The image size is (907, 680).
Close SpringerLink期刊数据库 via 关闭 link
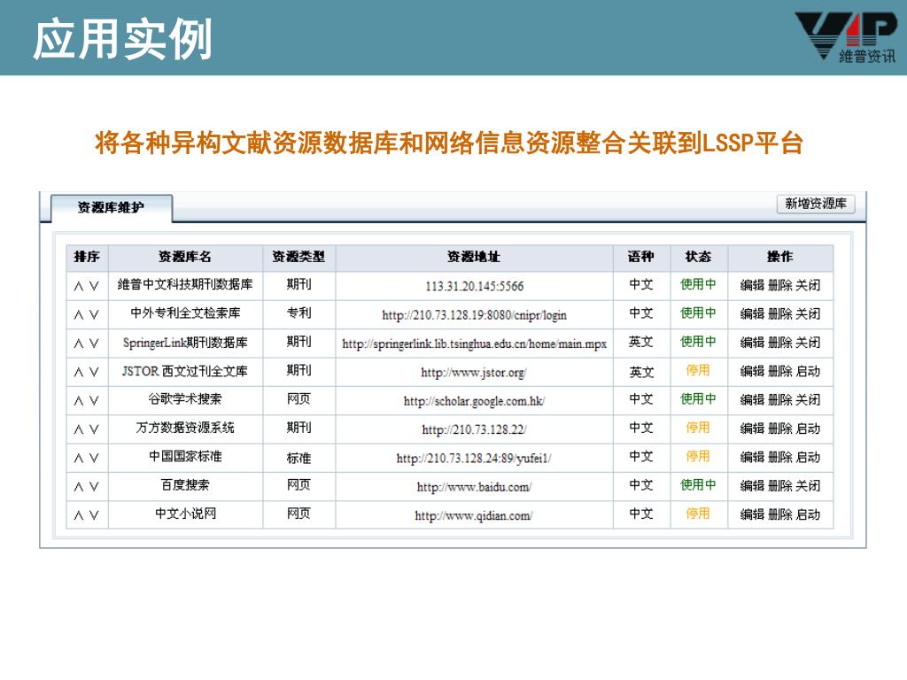tap(808, 343)
